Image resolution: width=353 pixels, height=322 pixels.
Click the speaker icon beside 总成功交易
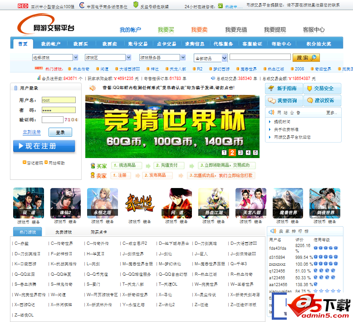(x=213, y=78)
